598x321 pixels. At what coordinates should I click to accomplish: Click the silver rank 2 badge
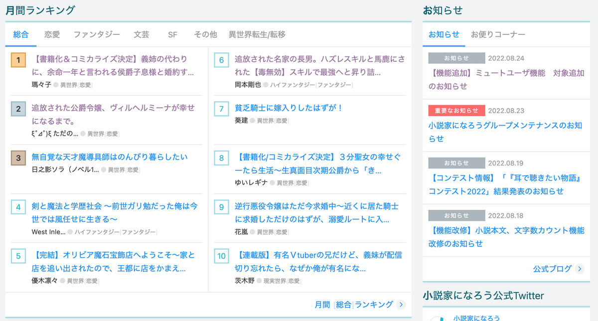(x=18, y=109)
